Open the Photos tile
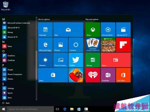 61,45
